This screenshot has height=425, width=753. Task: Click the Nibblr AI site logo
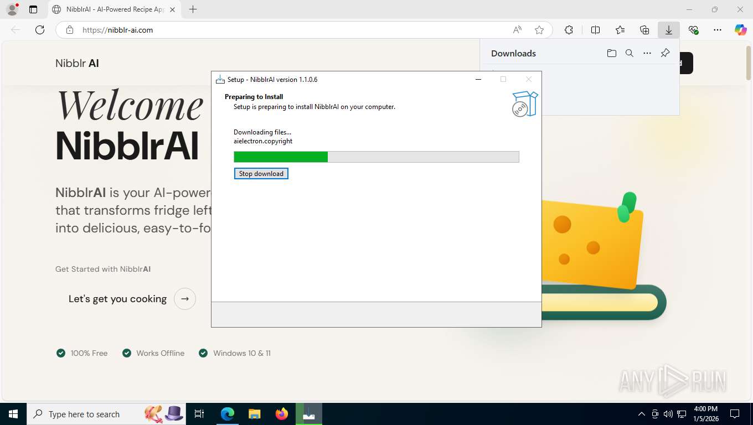point(77,63)
